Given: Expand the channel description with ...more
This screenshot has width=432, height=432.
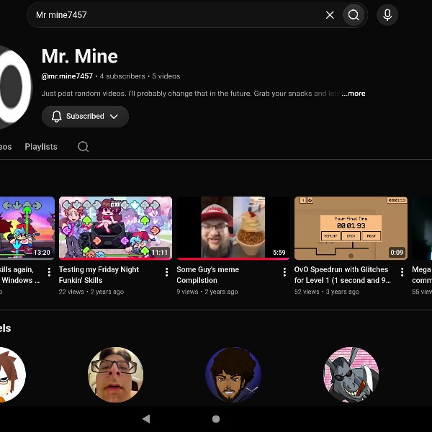Looking at the screenshot, I should coord(354,94).
